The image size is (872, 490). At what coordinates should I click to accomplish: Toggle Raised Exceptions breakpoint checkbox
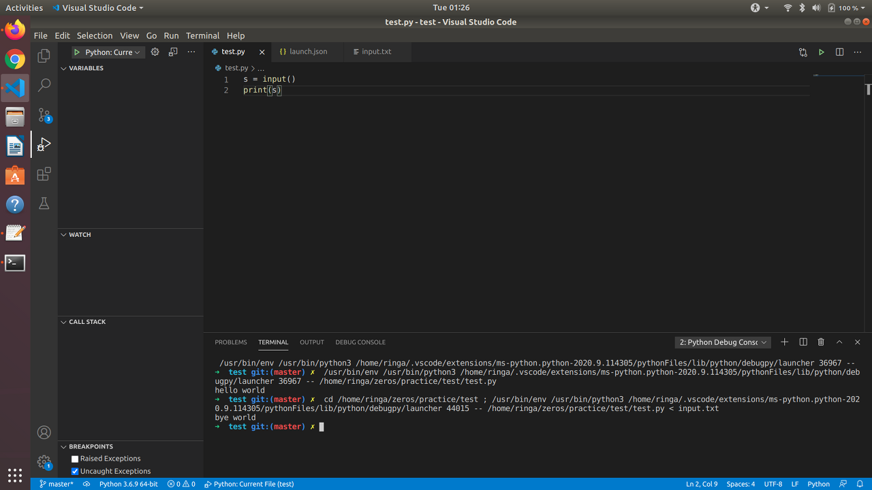(75, 459)
